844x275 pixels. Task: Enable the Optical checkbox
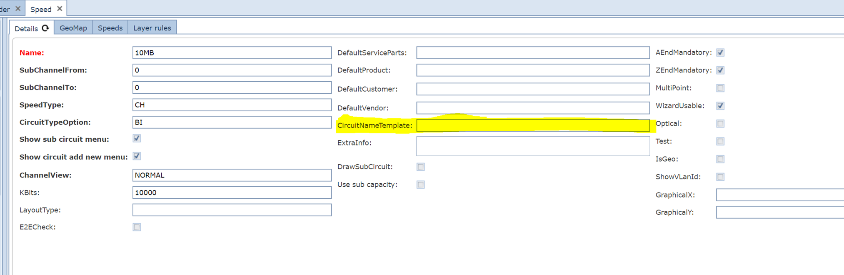[x=720, y=124]
